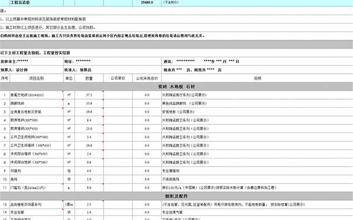Select the 角线 item cell

pos(36,179)
